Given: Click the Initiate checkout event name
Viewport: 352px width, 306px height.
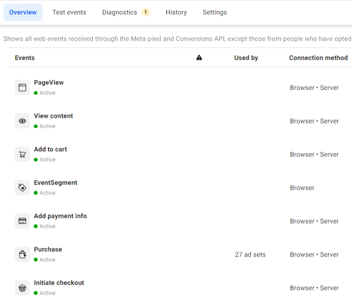Looking at the screenshot, I should click(x=59, y=283).
